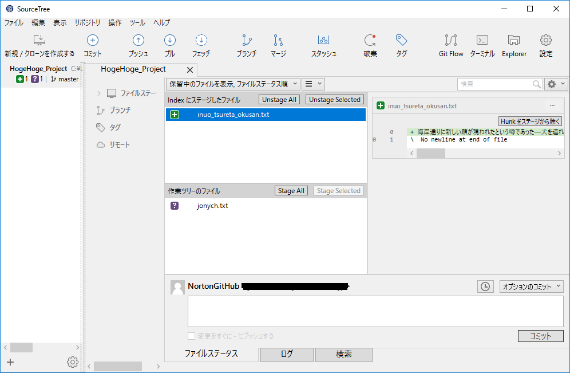Click the Push (プッシュ) toolbar icon
570x373 pixels.
(138, 40)
